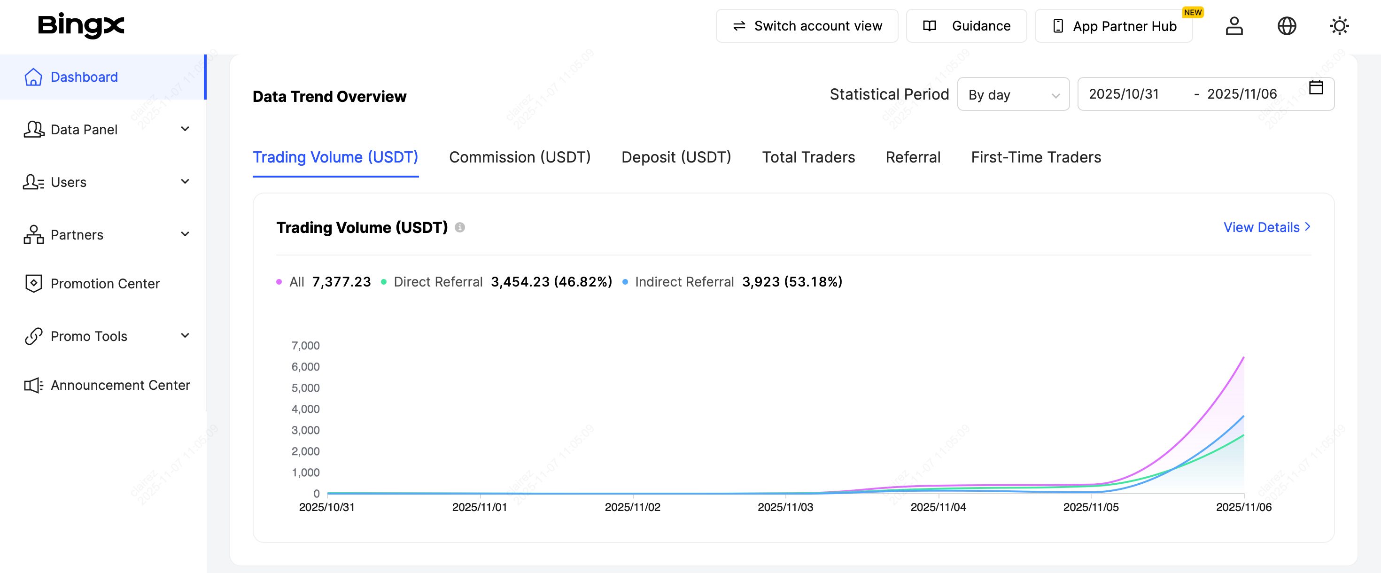
Task: Toggle the All series legend dot
Action: 279,282
